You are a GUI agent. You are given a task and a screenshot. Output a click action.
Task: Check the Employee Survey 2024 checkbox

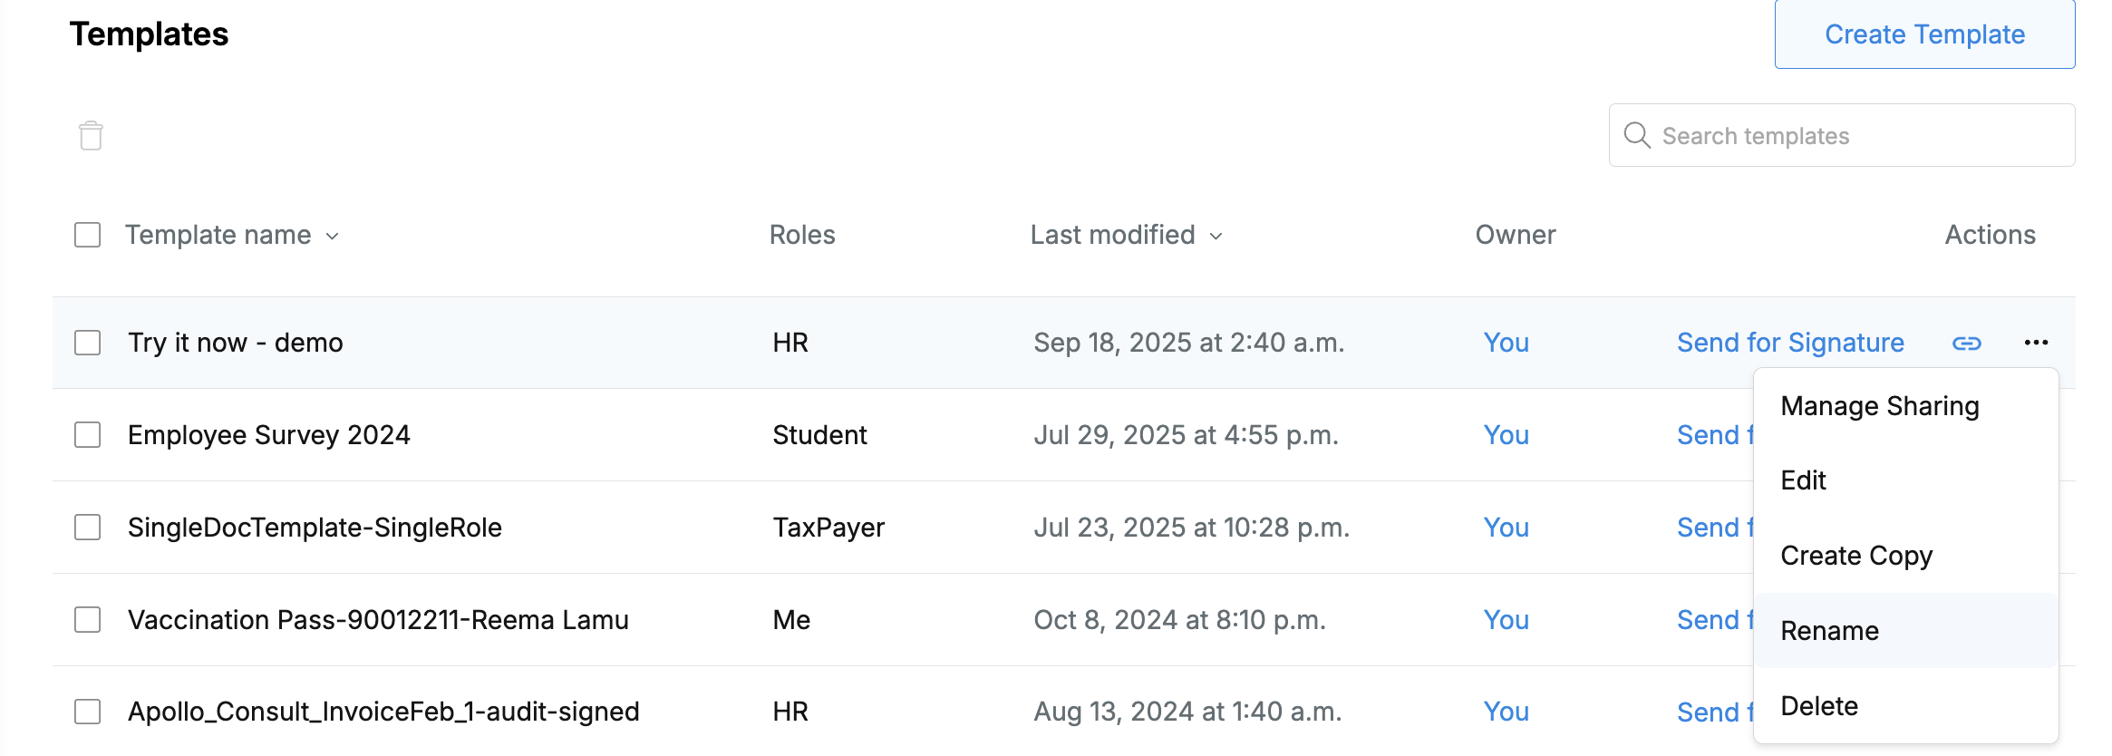(x=88, y=435)
